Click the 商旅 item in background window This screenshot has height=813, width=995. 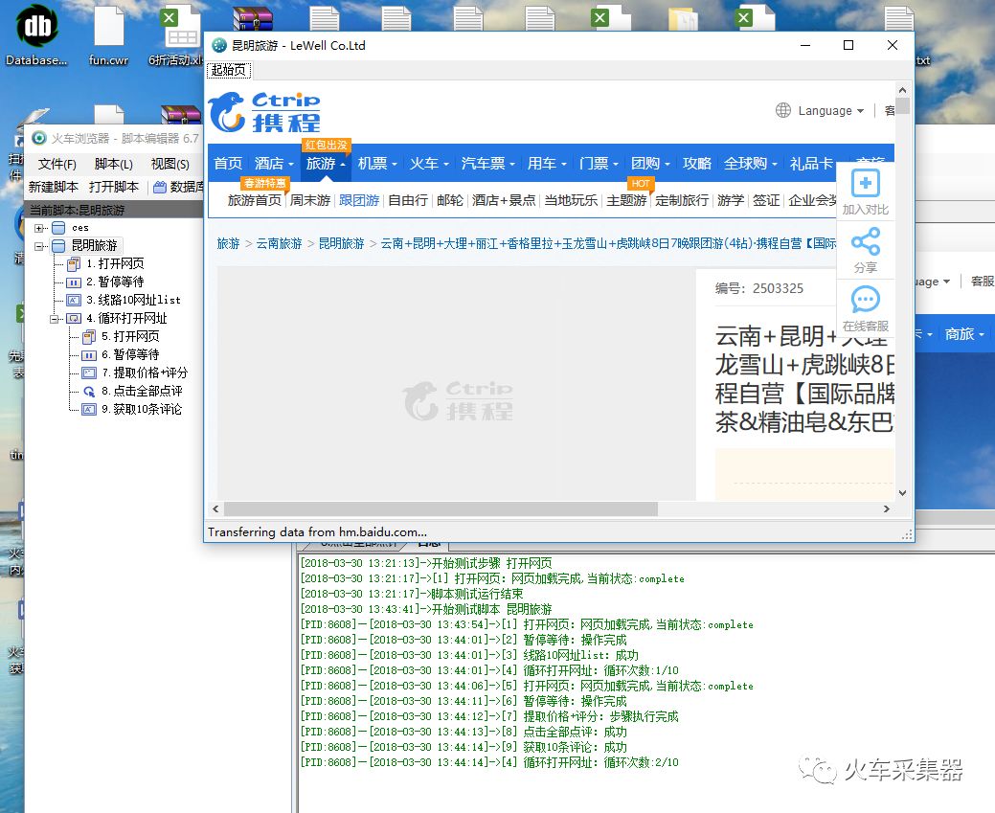coord(964,334)
